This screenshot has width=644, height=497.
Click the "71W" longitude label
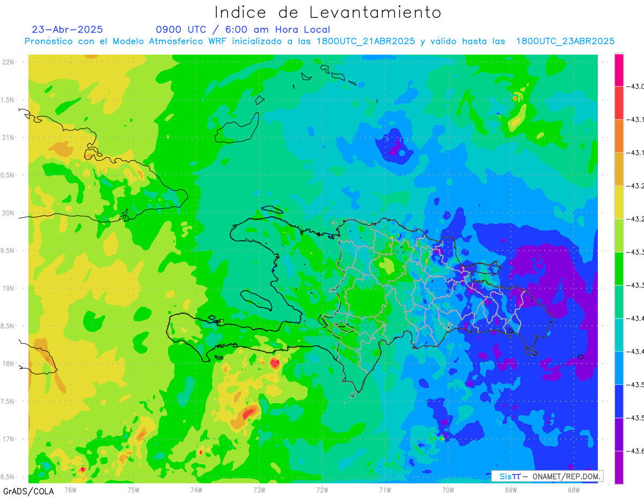[385, 489]
